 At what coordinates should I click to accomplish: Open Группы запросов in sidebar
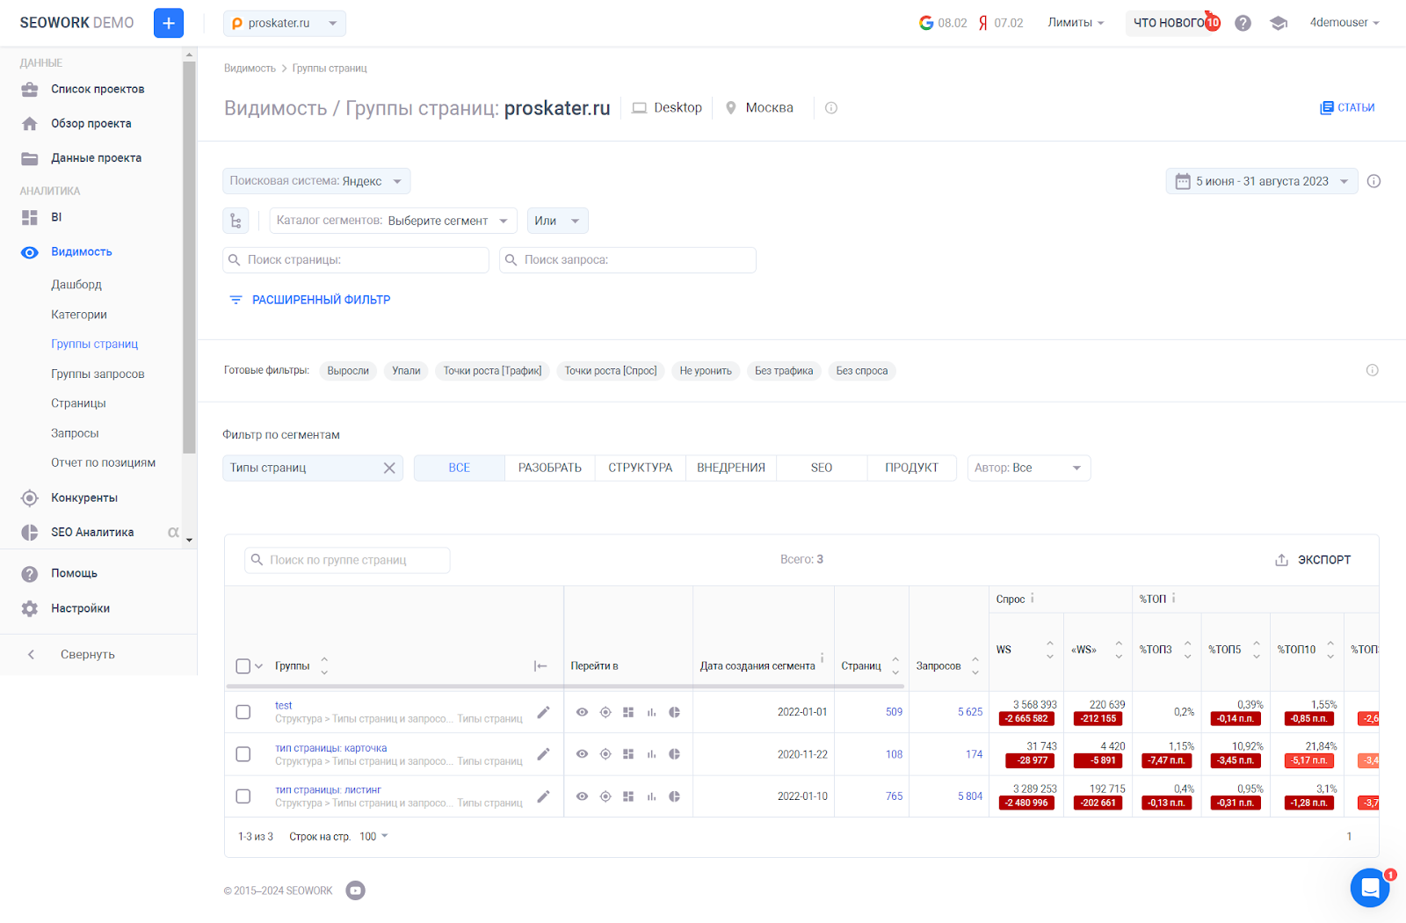coord(98,374)
